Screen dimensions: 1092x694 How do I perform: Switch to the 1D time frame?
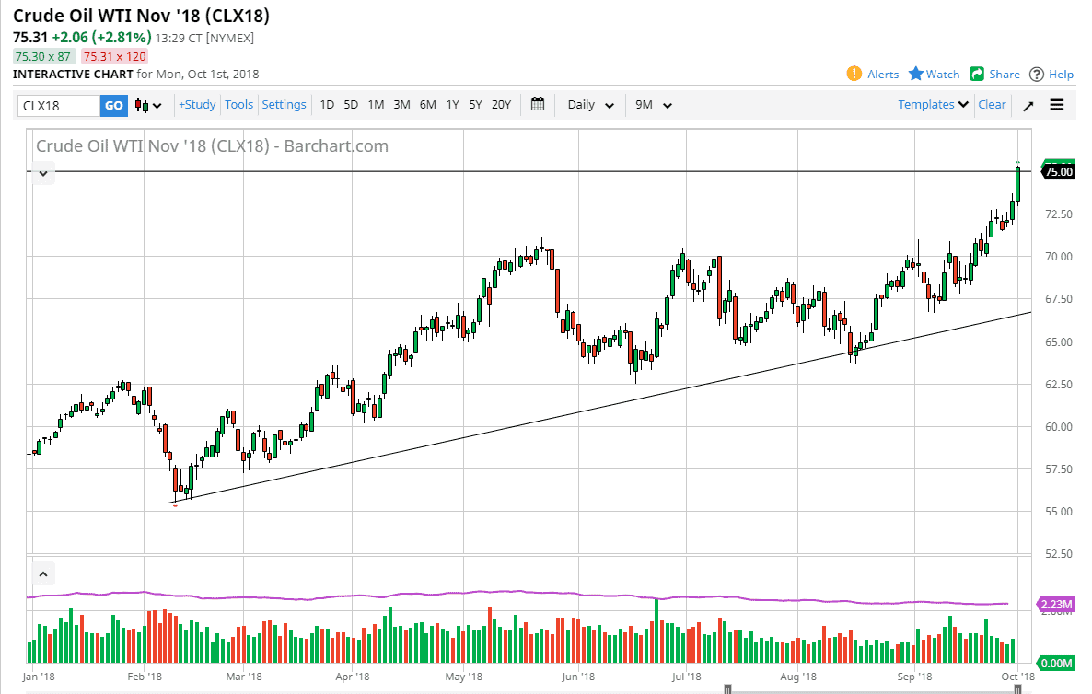pyautogui.click(x=327, y=105)
